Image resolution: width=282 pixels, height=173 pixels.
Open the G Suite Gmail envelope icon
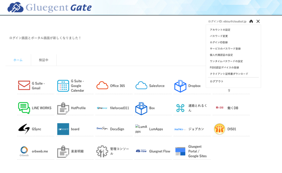[x=24, y=85]
